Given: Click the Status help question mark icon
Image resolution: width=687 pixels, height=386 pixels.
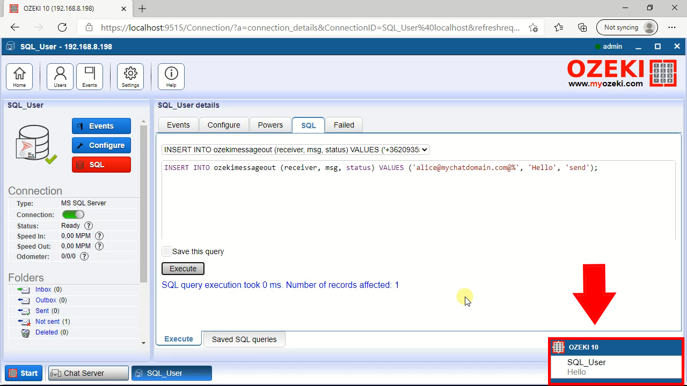Looking at the screenshot, I should [x=89, y=226].
